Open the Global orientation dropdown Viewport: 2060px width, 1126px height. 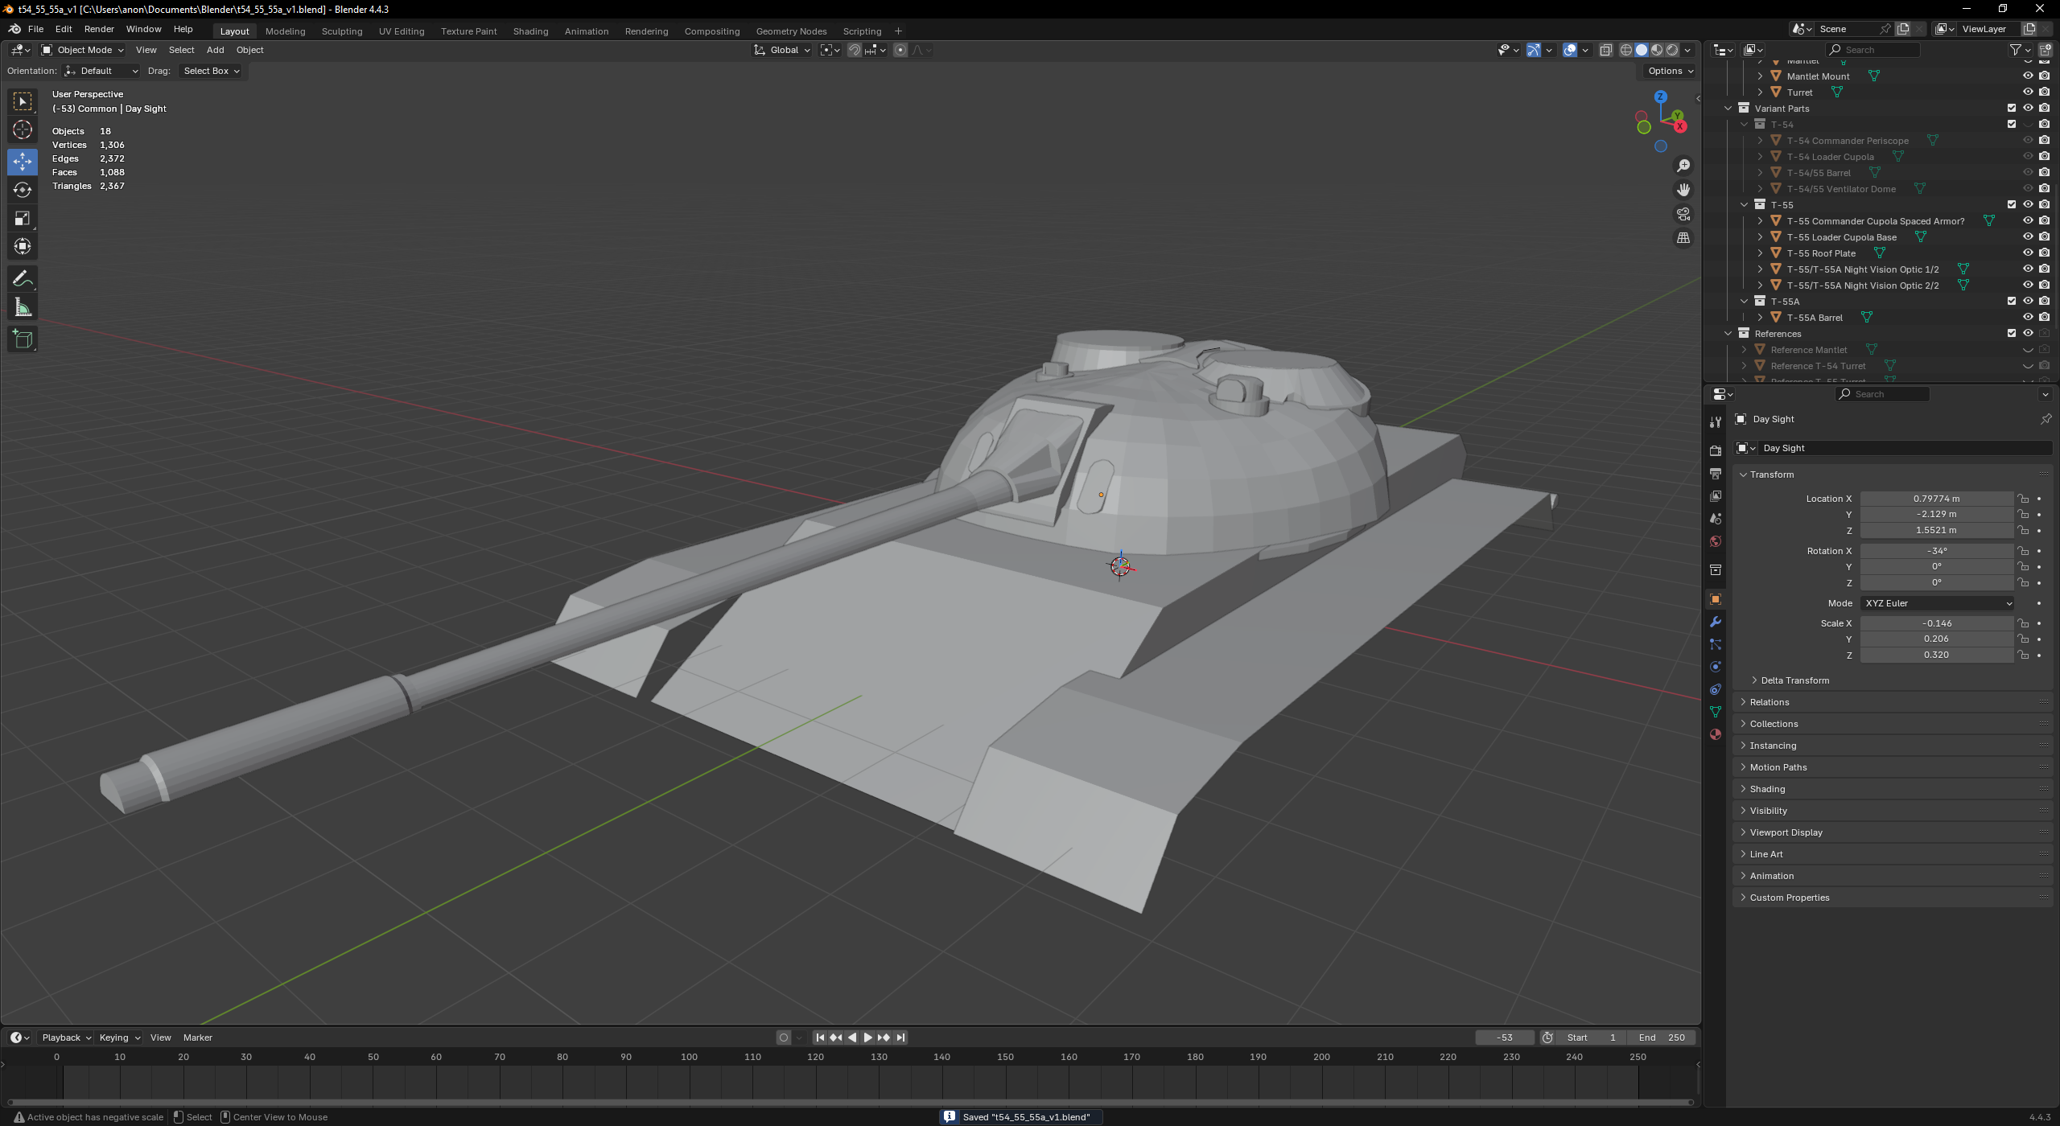click(x=782, y=50)
